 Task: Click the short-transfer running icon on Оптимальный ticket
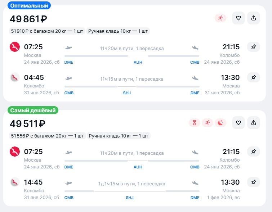pos(220,18)
